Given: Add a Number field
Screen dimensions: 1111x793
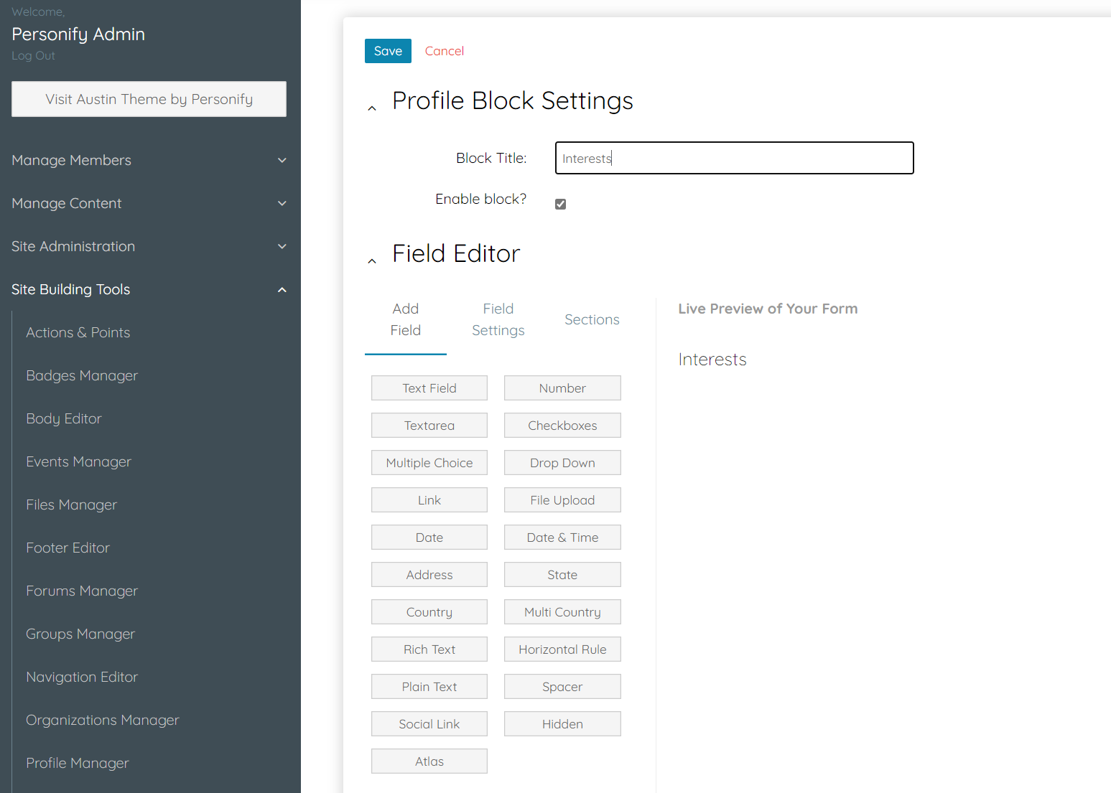Looking at the screenshot, I should 562,388.
